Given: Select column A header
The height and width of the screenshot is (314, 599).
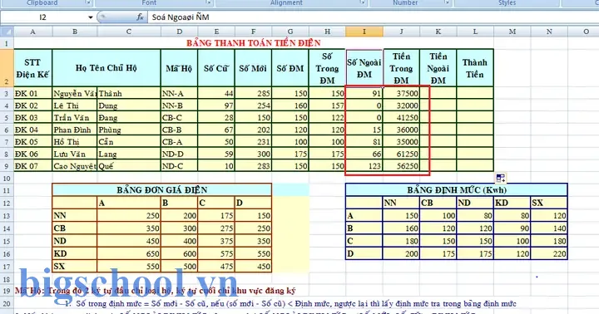Looking at the screenshot, I should pyautogui.click(x=32, y=32).
